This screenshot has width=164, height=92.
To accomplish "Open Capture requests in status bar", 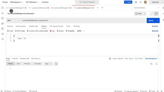I will [x=131, y=91].
